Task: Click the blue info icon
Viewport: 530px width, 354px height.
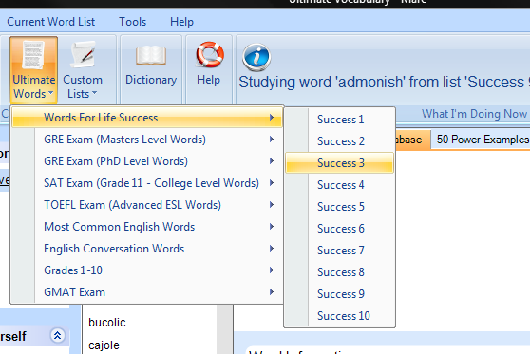Action: 256,57
